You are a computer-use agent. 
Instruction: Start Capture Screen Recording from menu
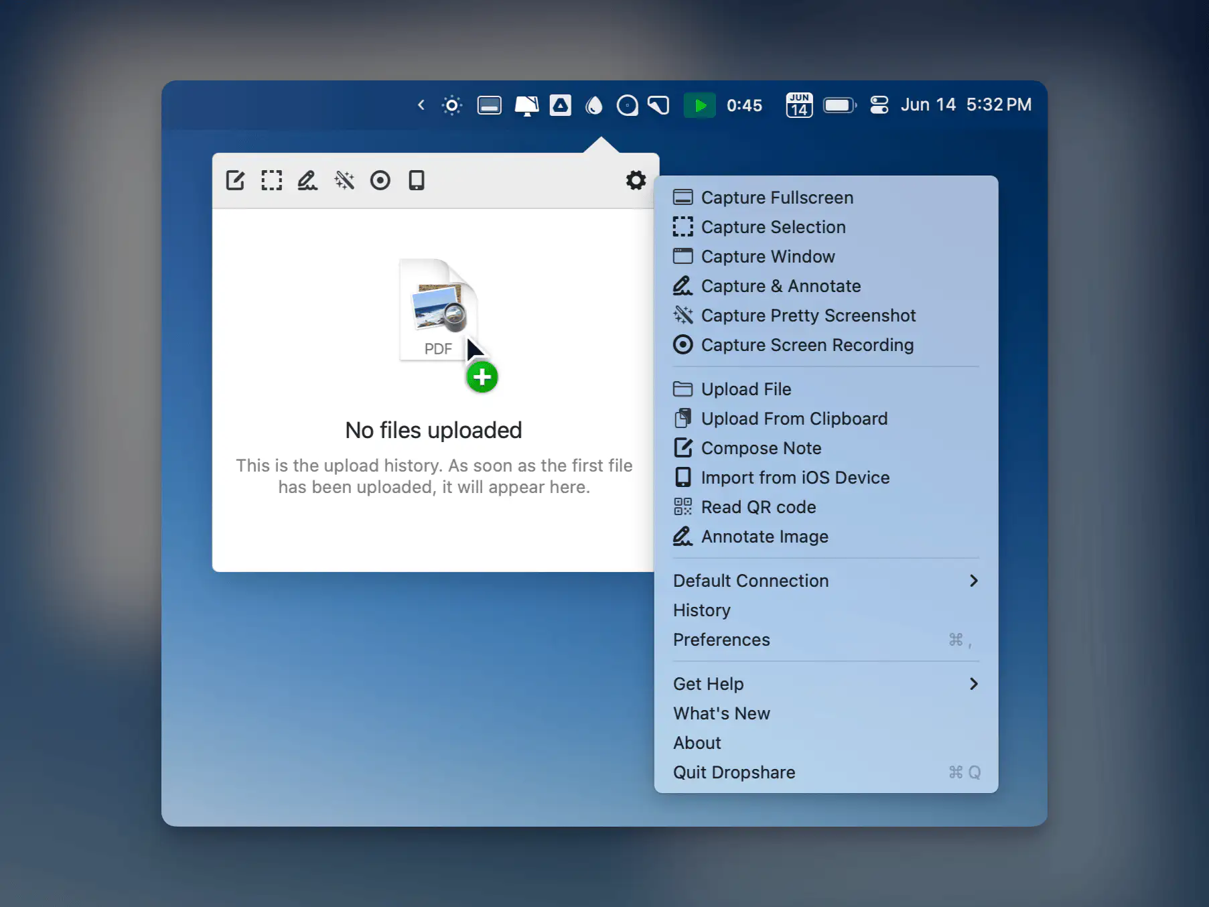[826, 345]
